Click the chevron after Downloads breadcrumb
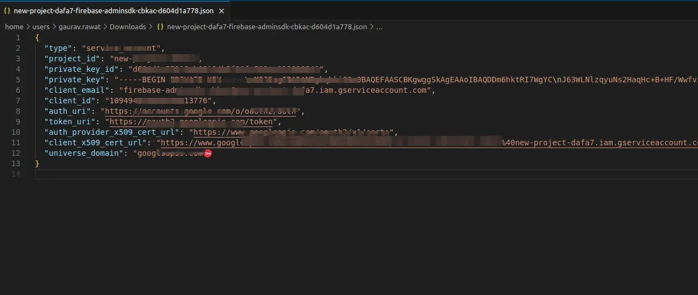 click(x=152, y=27)
